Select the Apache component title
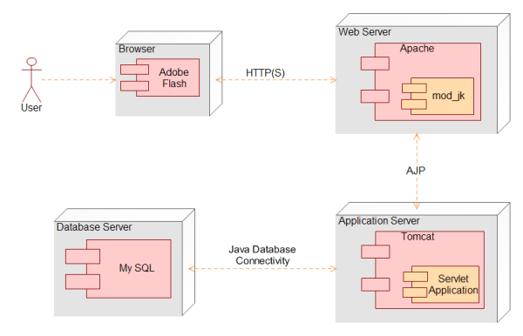The height and width of the screenshot is (336, 523). [417, 49]
